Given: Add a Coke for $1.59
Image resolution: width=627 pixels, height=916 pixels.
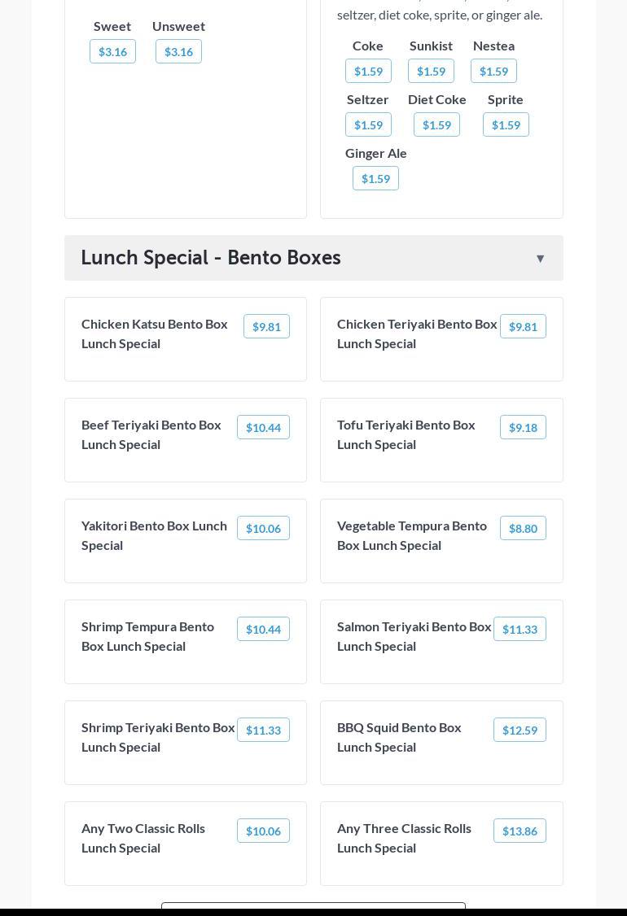Looking at the screenshot, I should 368,71.
